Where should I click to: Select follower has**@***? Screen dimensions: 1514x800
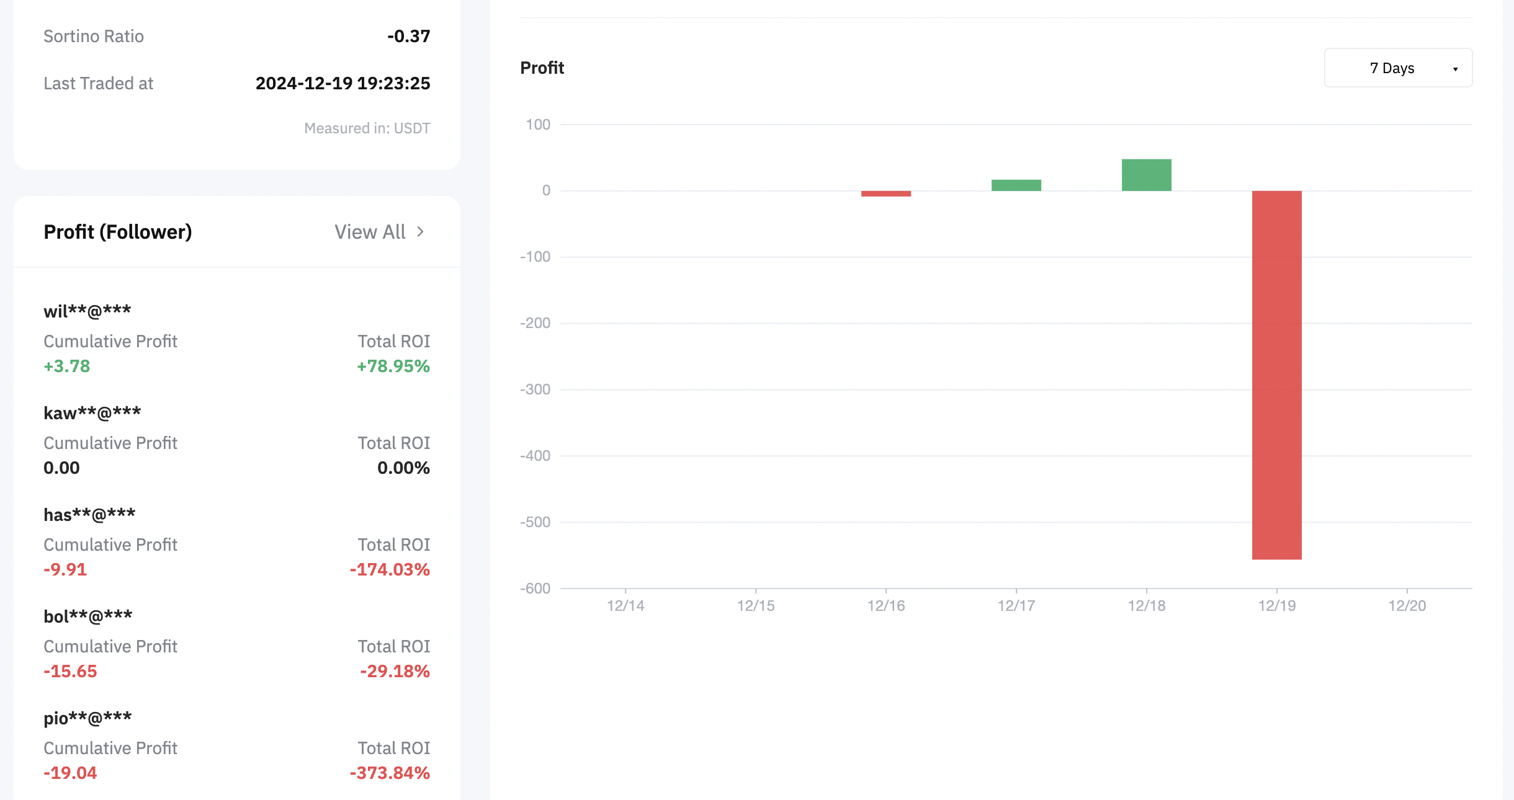point(89,514)
